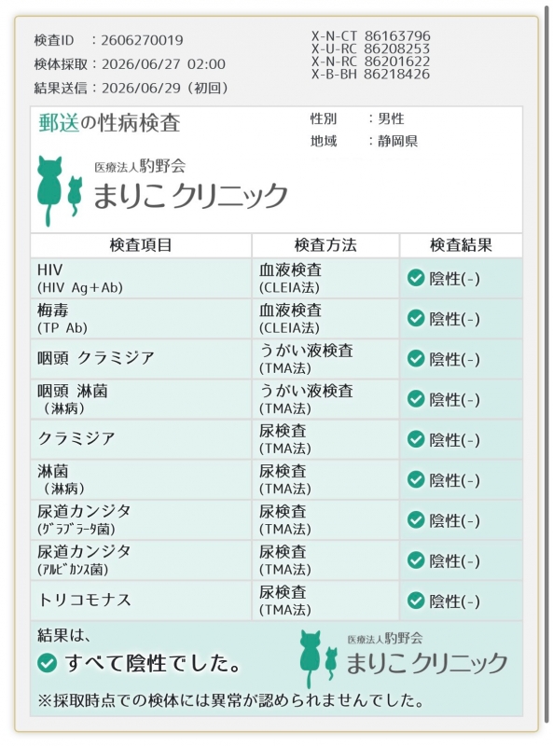Click the cat logo in header

(59, 191)
